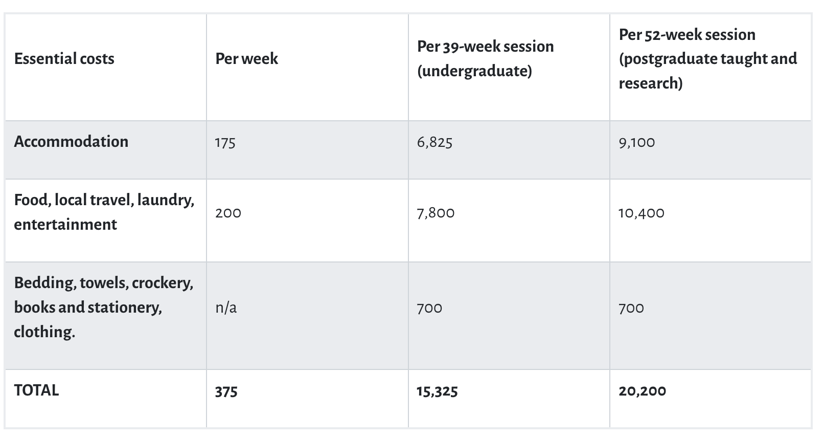
Task: Select food undergraduate value 7,800
Action: click(436, 213)
